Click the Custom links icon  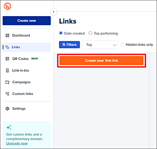coord(7,94)
